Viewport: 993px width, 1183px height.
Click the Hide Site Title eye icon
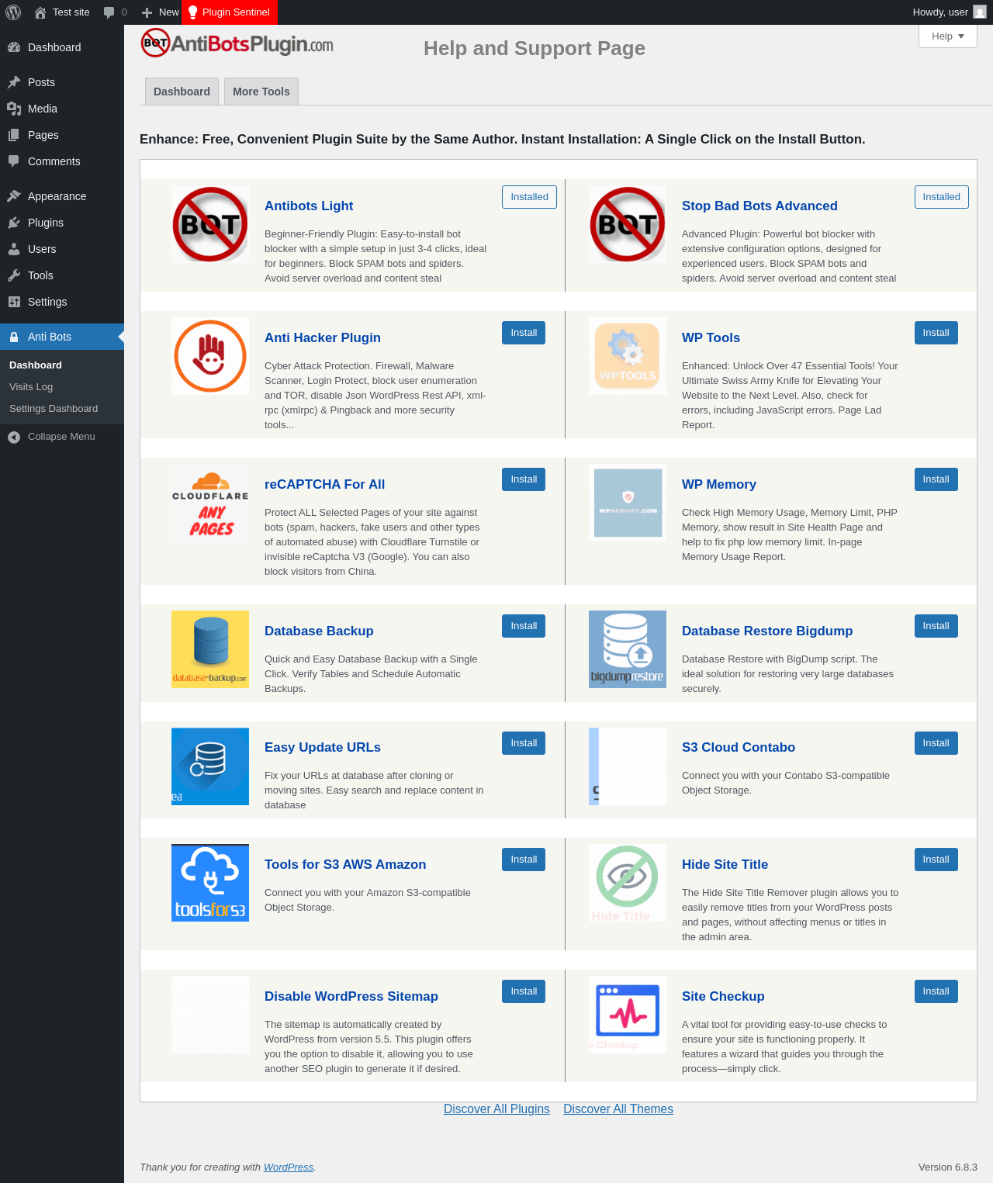point(628,883)
